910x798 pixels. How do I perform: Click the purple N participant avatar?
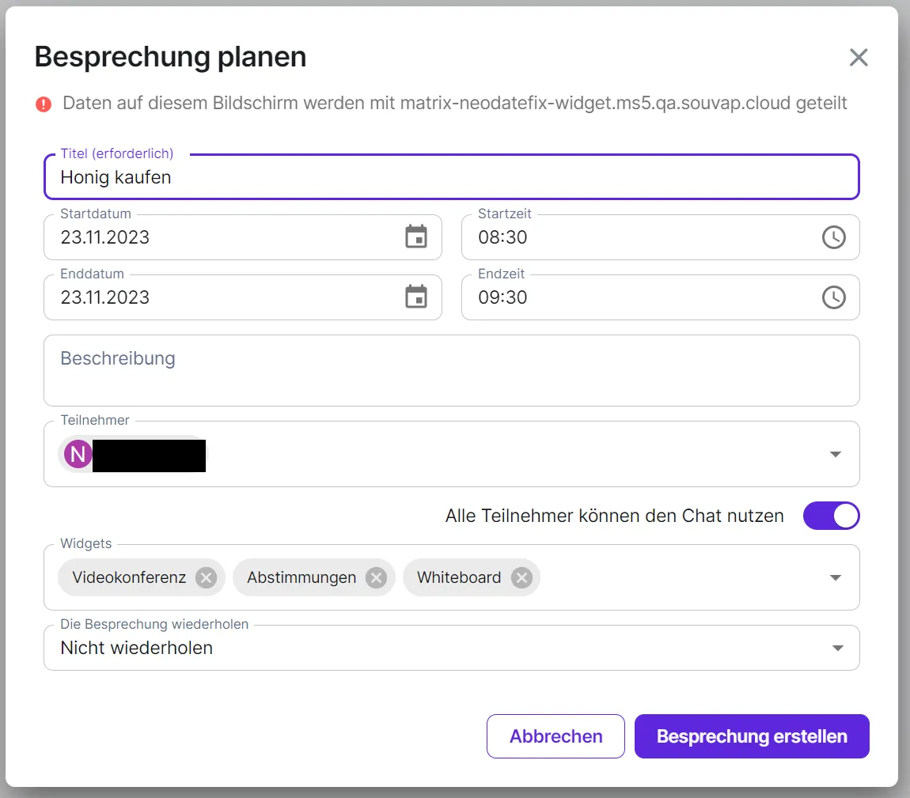(76, 454)
